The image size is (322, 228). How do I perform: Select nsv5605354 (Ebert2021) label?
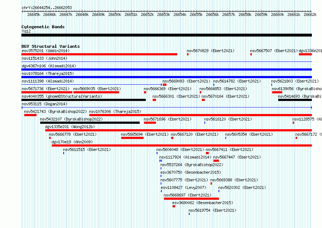point(249,134)
